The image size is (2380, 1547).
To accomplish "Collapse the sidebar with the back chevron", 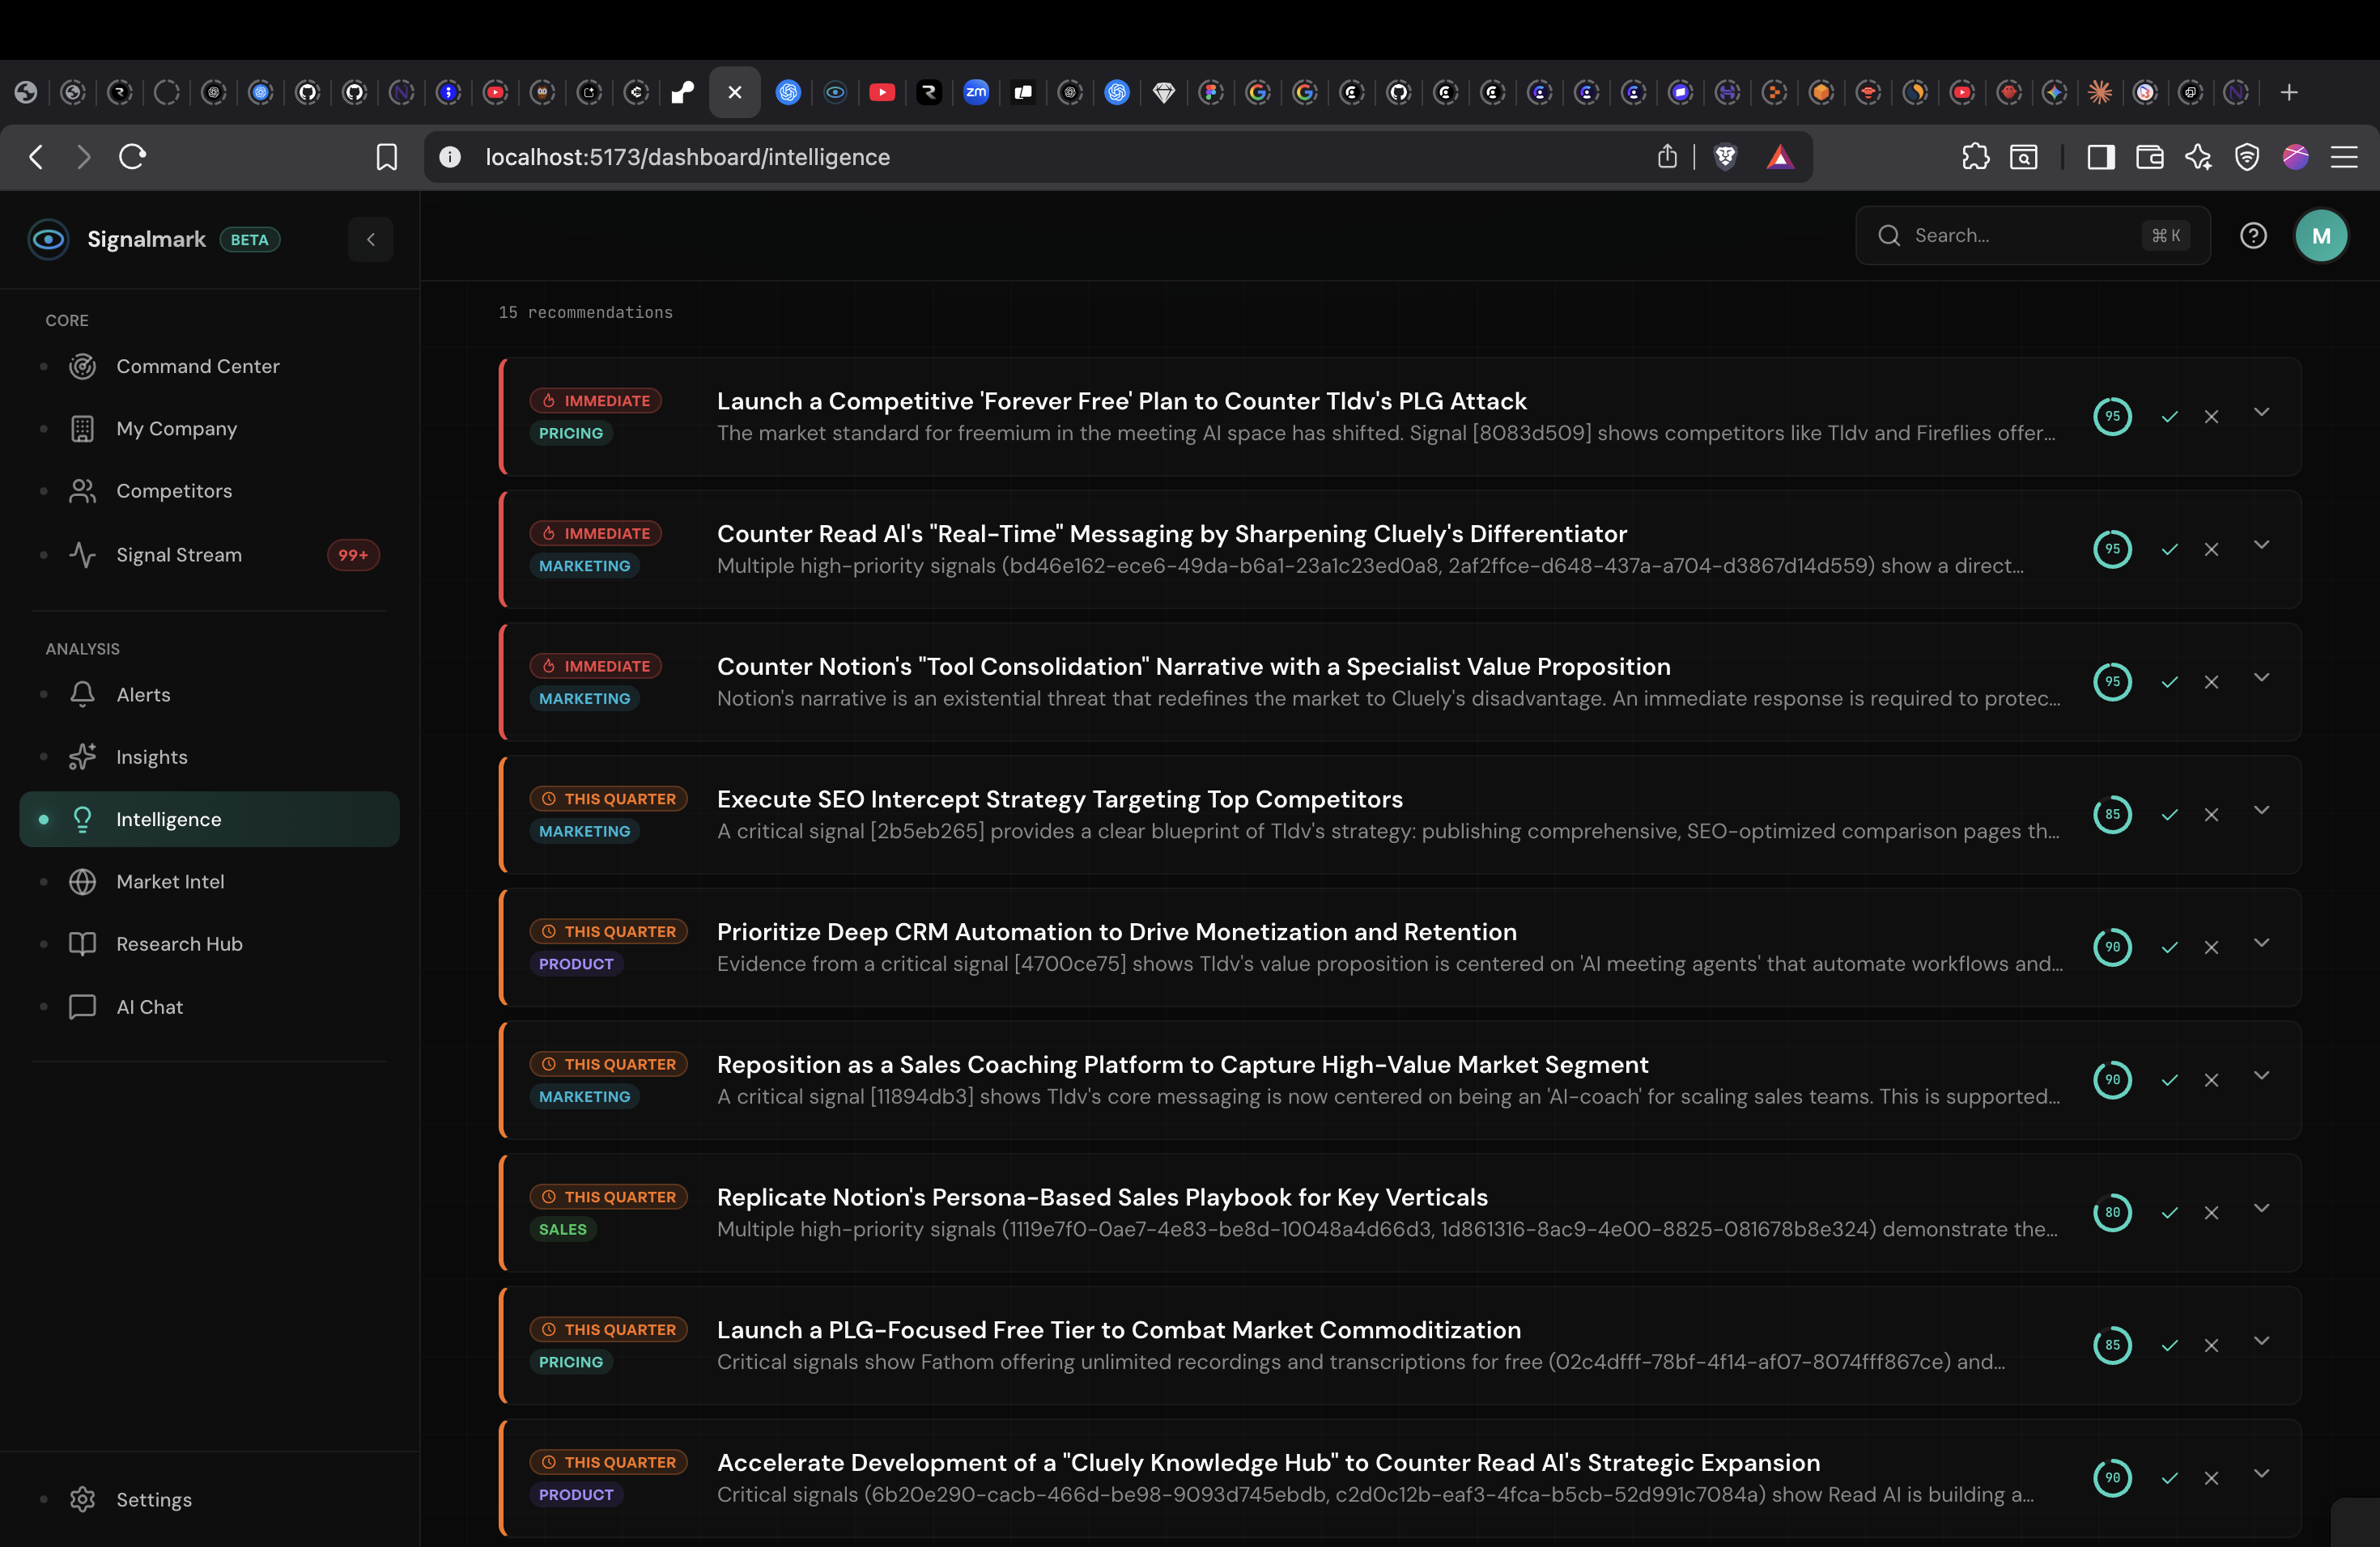I will [370, 239].
